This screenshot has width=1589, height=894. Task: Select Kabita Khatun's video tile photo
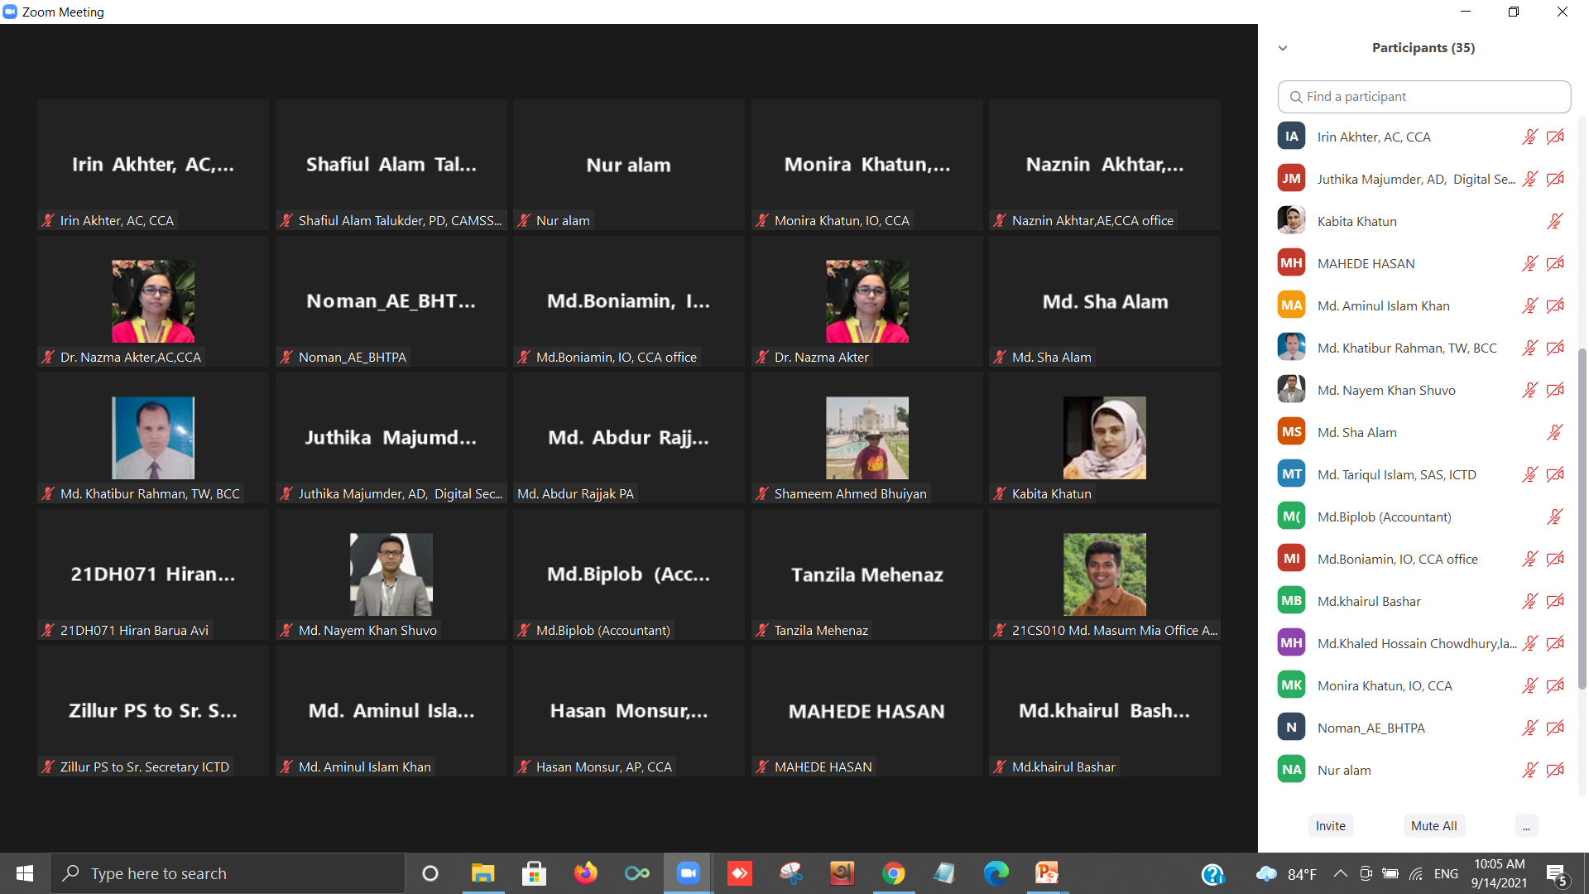tap(1104, 438)
